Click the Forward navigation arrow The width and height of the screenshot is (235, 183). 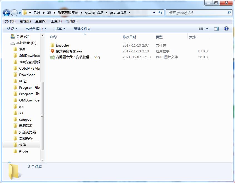tap(14, 13)
